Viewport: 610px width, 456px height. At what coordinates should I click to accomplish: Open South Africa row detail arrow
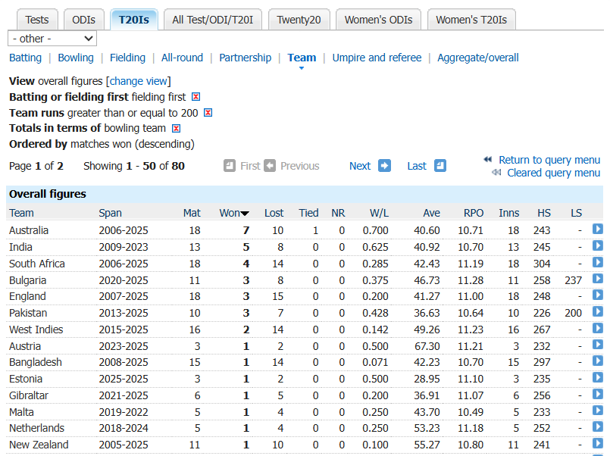[598, 262]
